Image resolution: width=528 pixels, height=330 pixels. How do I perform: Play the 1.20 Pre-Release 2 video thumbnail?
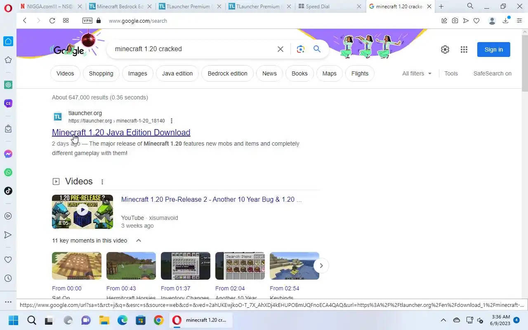pyautogui.click(x=82, y=212)
